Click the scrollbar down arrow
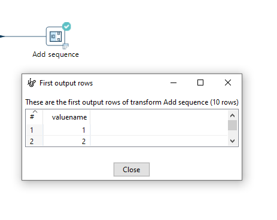The width and height of the screenshot is (277, 220). (x=232, y=141)
